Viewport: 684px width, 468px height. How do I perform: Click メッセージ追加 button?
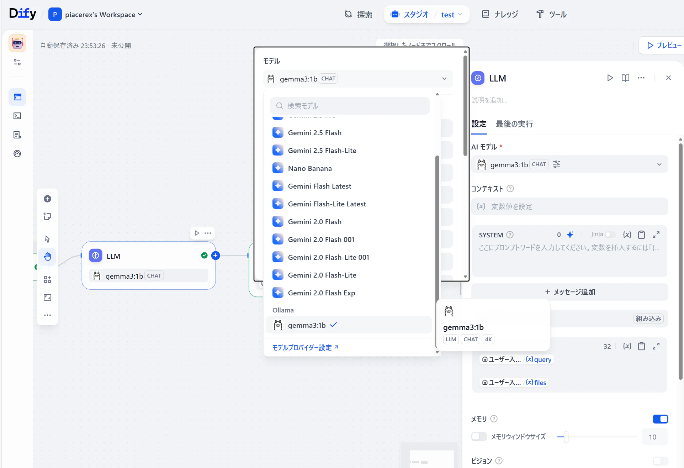tap(570, 292)
